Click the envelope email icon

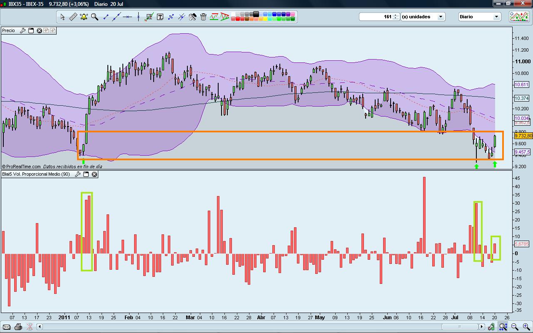7,327
